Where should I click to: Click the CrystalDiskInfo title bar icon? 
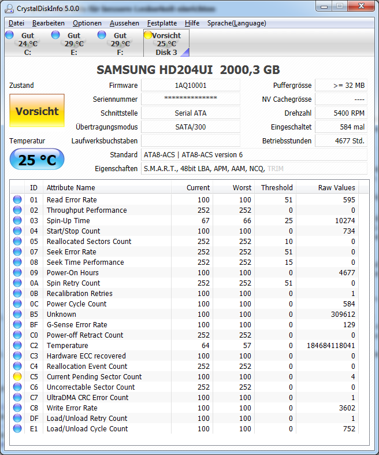coord(9,9)
